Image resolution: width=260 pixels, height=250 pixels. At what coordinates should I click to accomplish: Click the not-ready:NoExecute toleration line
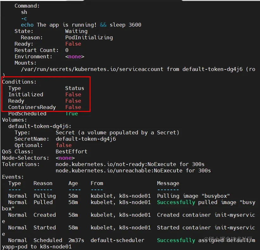point(130,164)
